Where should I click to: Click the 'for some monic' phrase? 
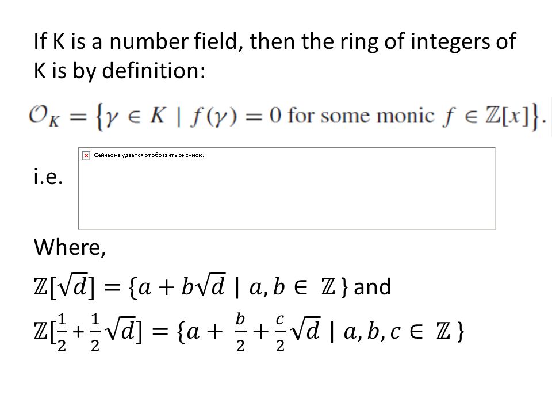click(362, 116)
